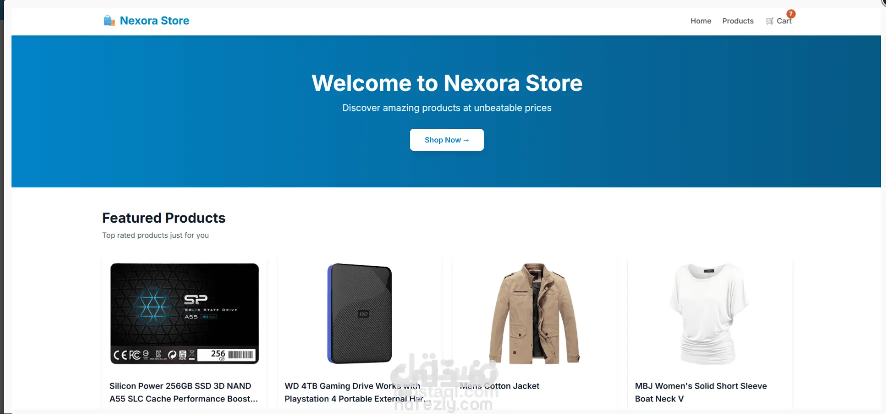Open the WD 4TB Gaming Drive image
886x414 pixels.
point(360,314)
